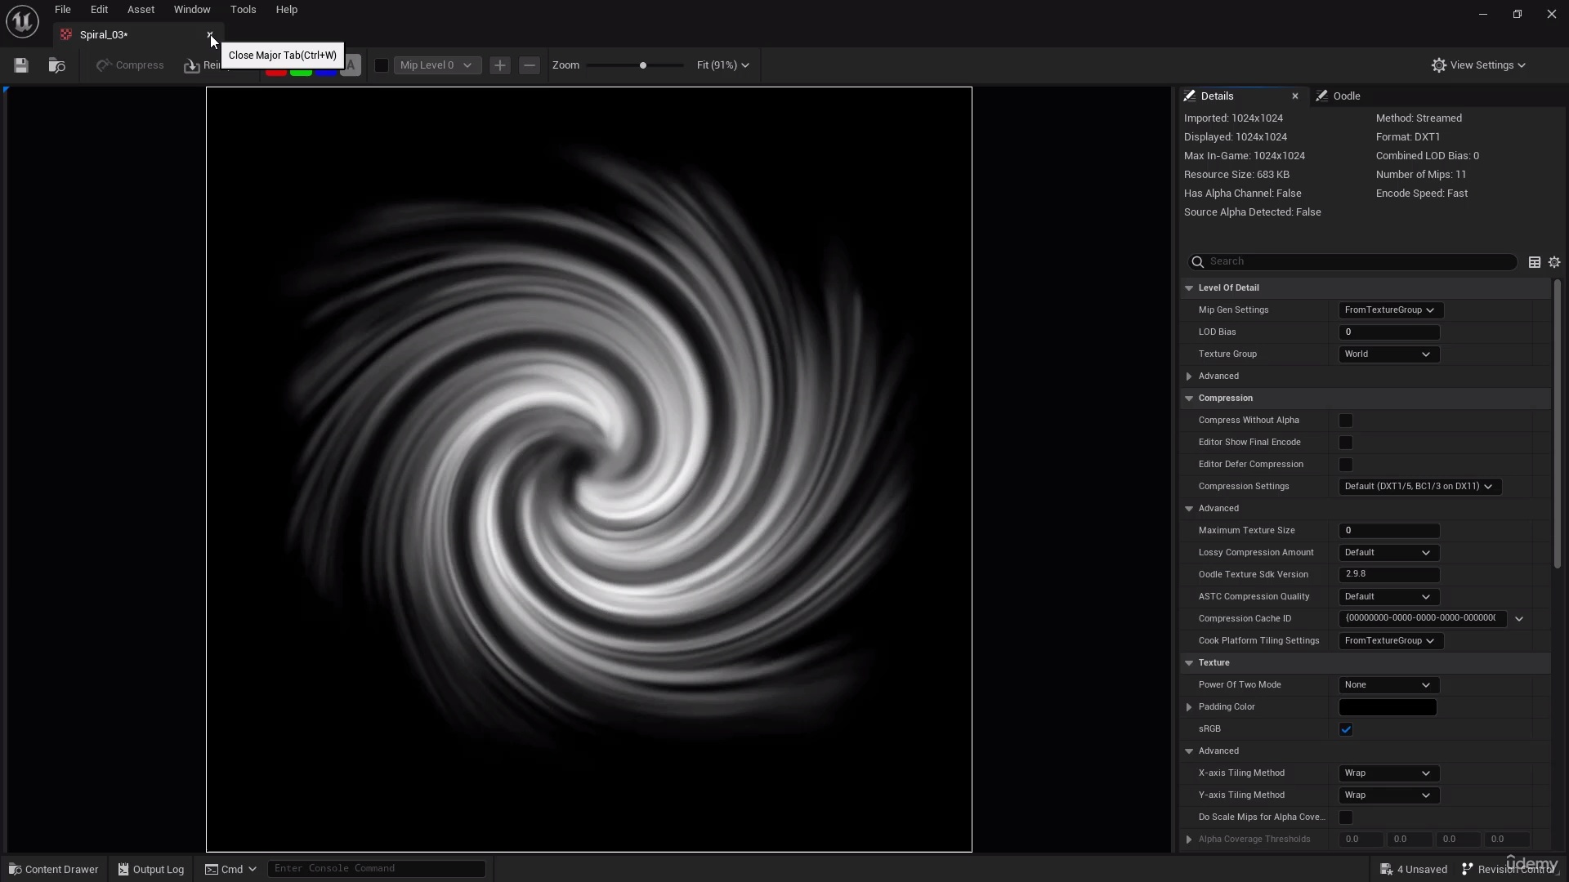The image size is (1569, 882).
Task: Click the details table view icon
Action: point(1534,262)
